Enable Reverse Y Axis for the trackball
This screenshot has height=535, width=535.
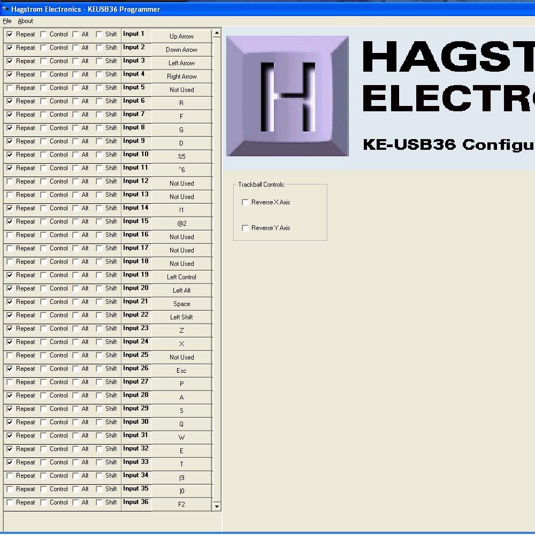(245, 228)
